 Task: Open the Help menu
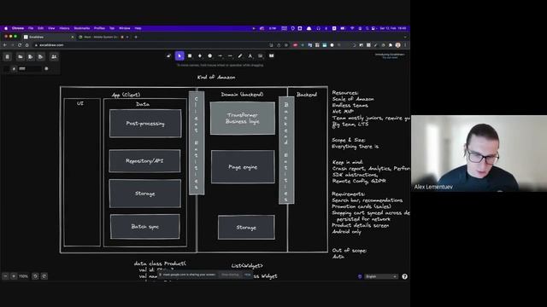[x=138, y=28]
